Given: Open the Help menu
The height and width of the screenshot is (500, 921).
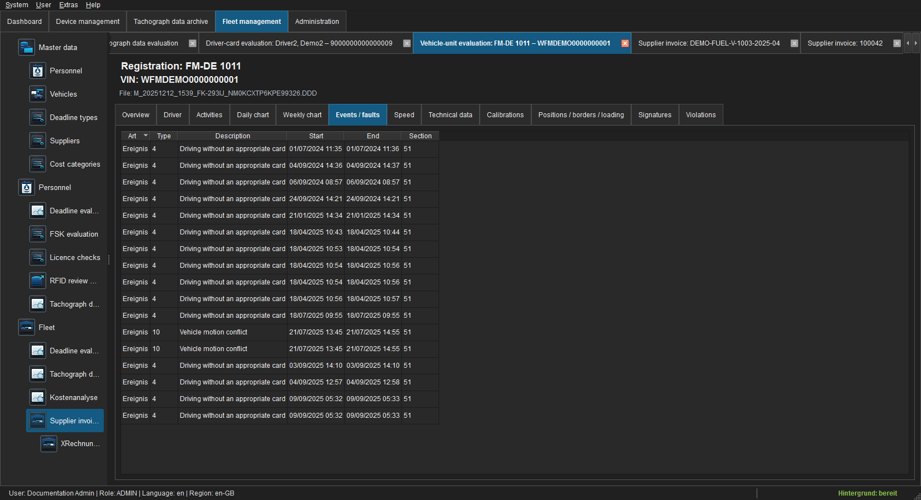Looking at the screenshot, I should 93,5.
